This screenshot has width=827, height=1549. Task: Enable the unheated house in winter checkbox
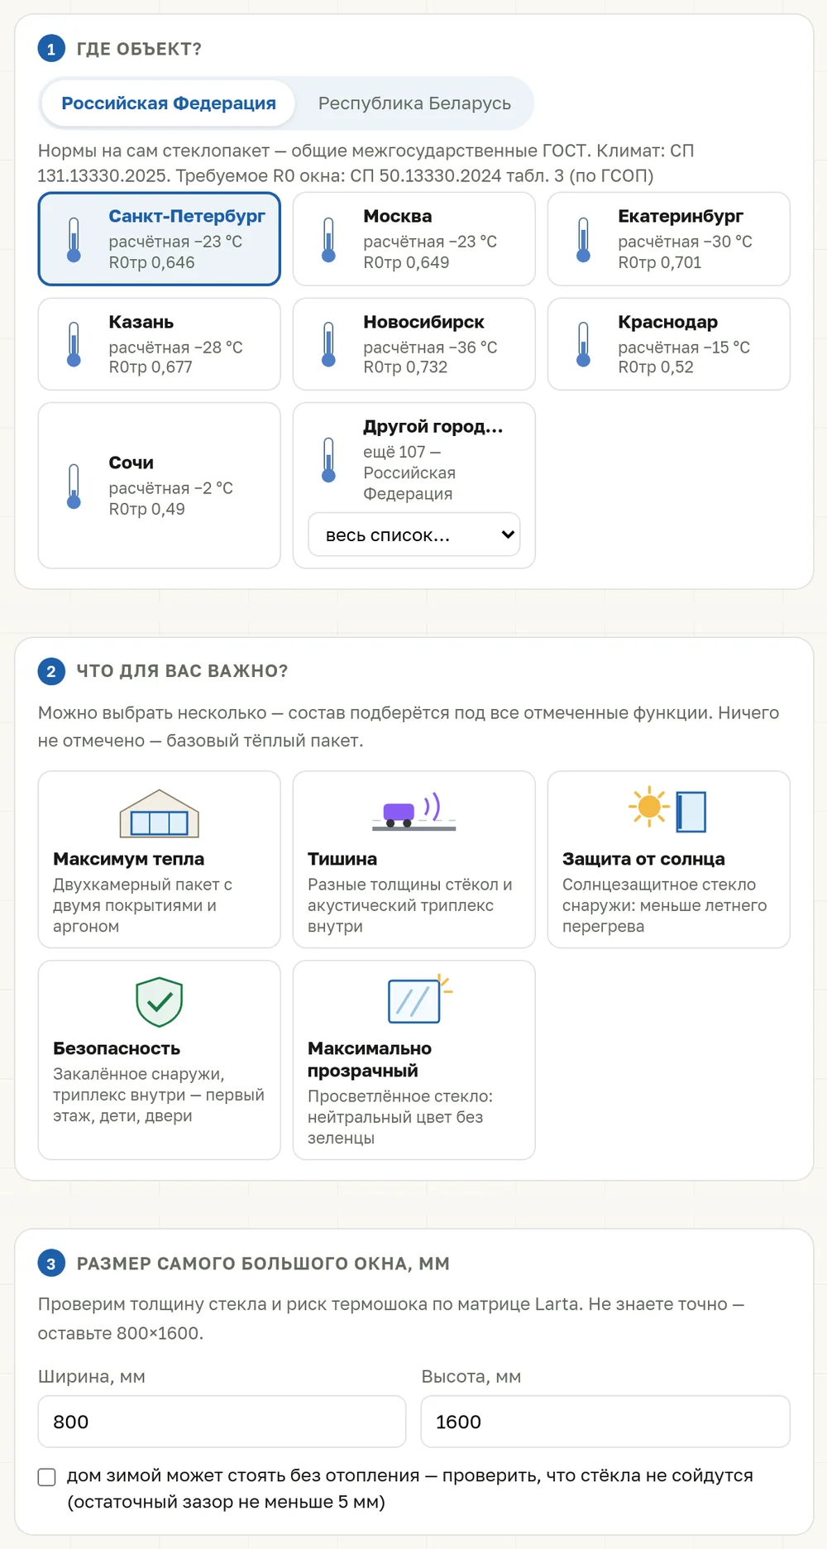click(47, 1477)
